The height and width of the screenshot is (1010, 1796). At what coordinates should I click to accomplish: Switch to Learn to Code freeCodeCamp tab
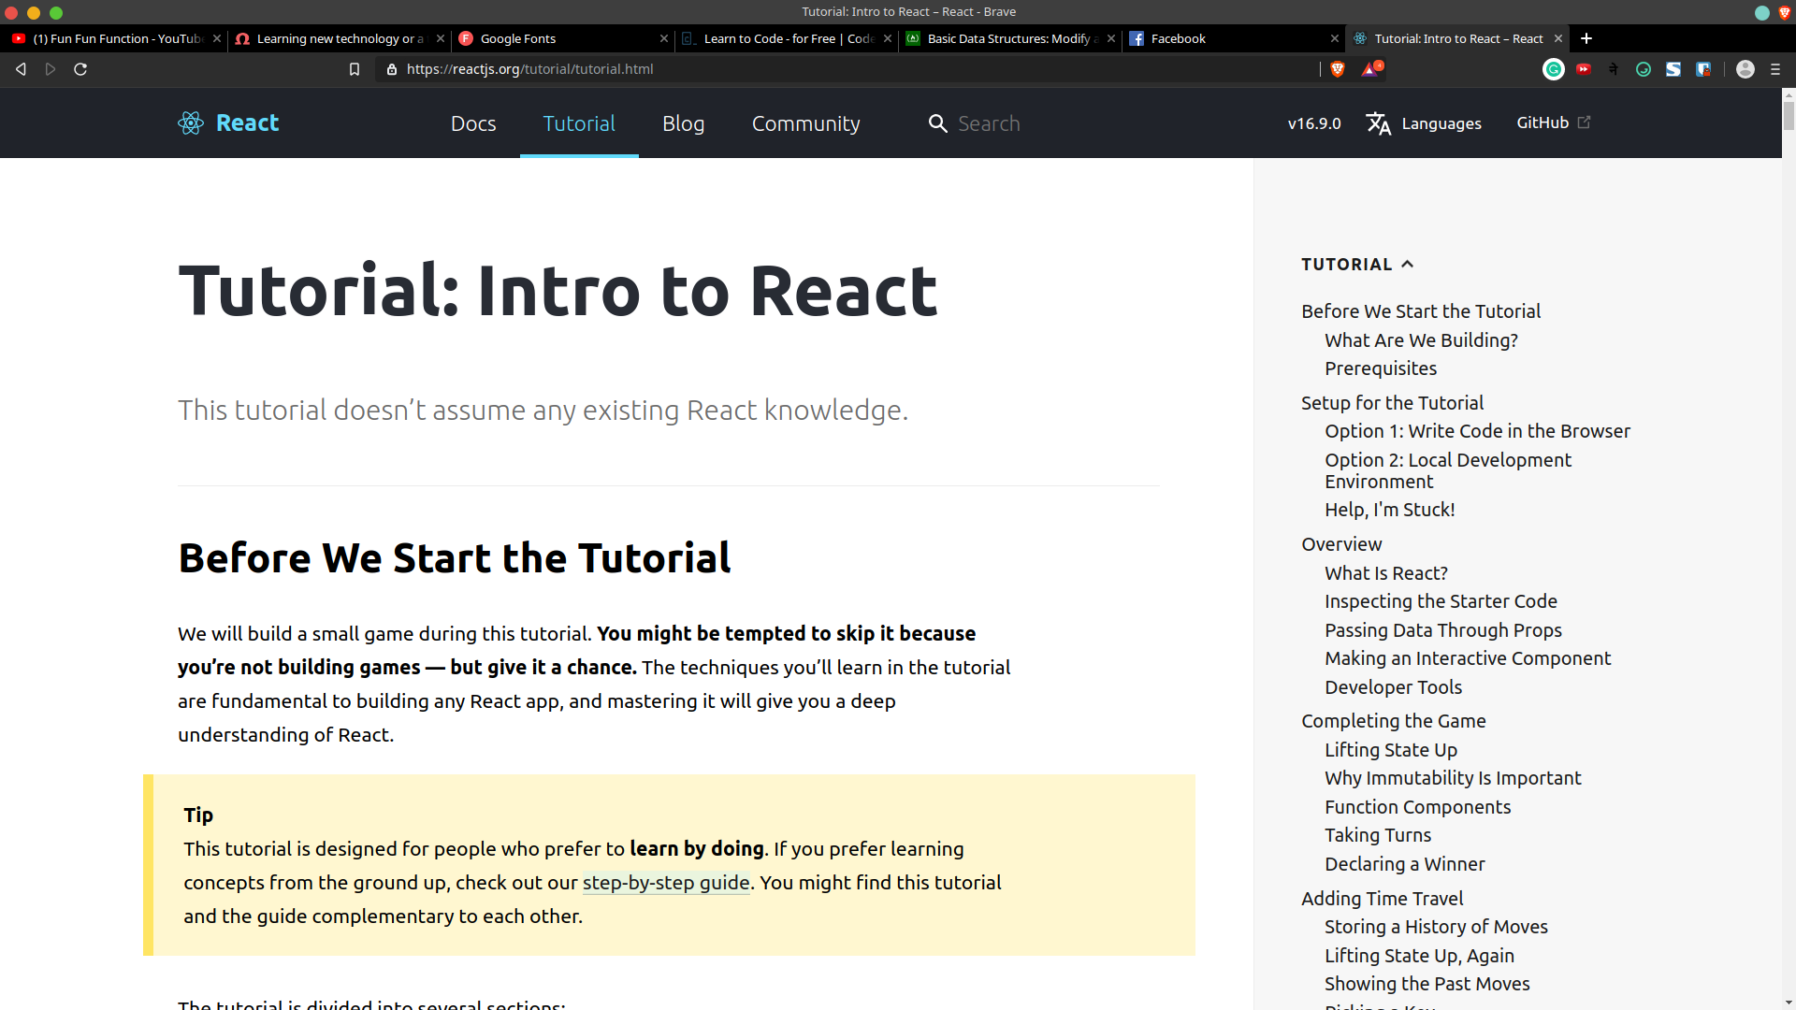pyautogui.click(x=786, y=38)
